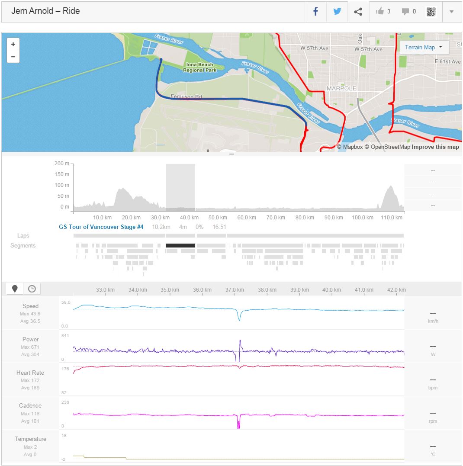
Task: Expand the activity actions dropdown arrow
Action: [x=451, y=12]
